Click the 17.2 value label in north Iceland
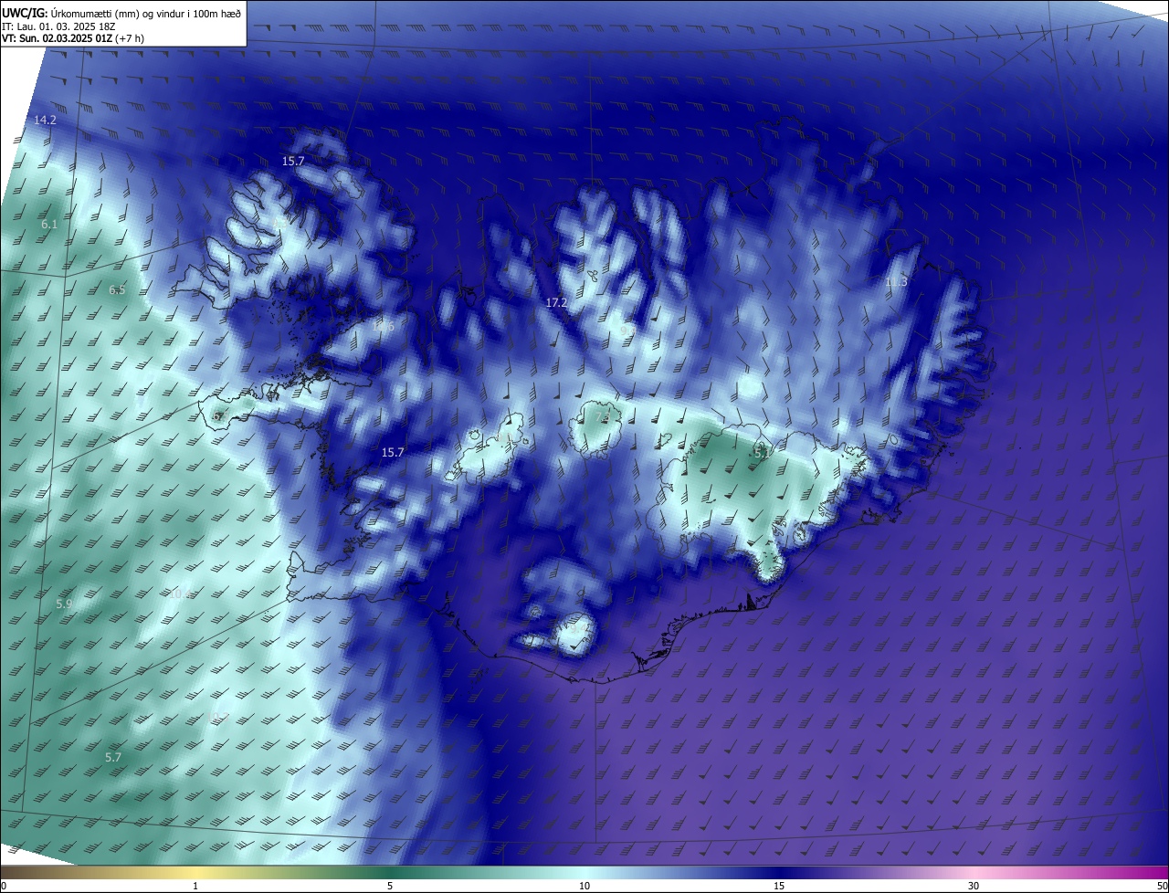 click(x=556, y=302)
